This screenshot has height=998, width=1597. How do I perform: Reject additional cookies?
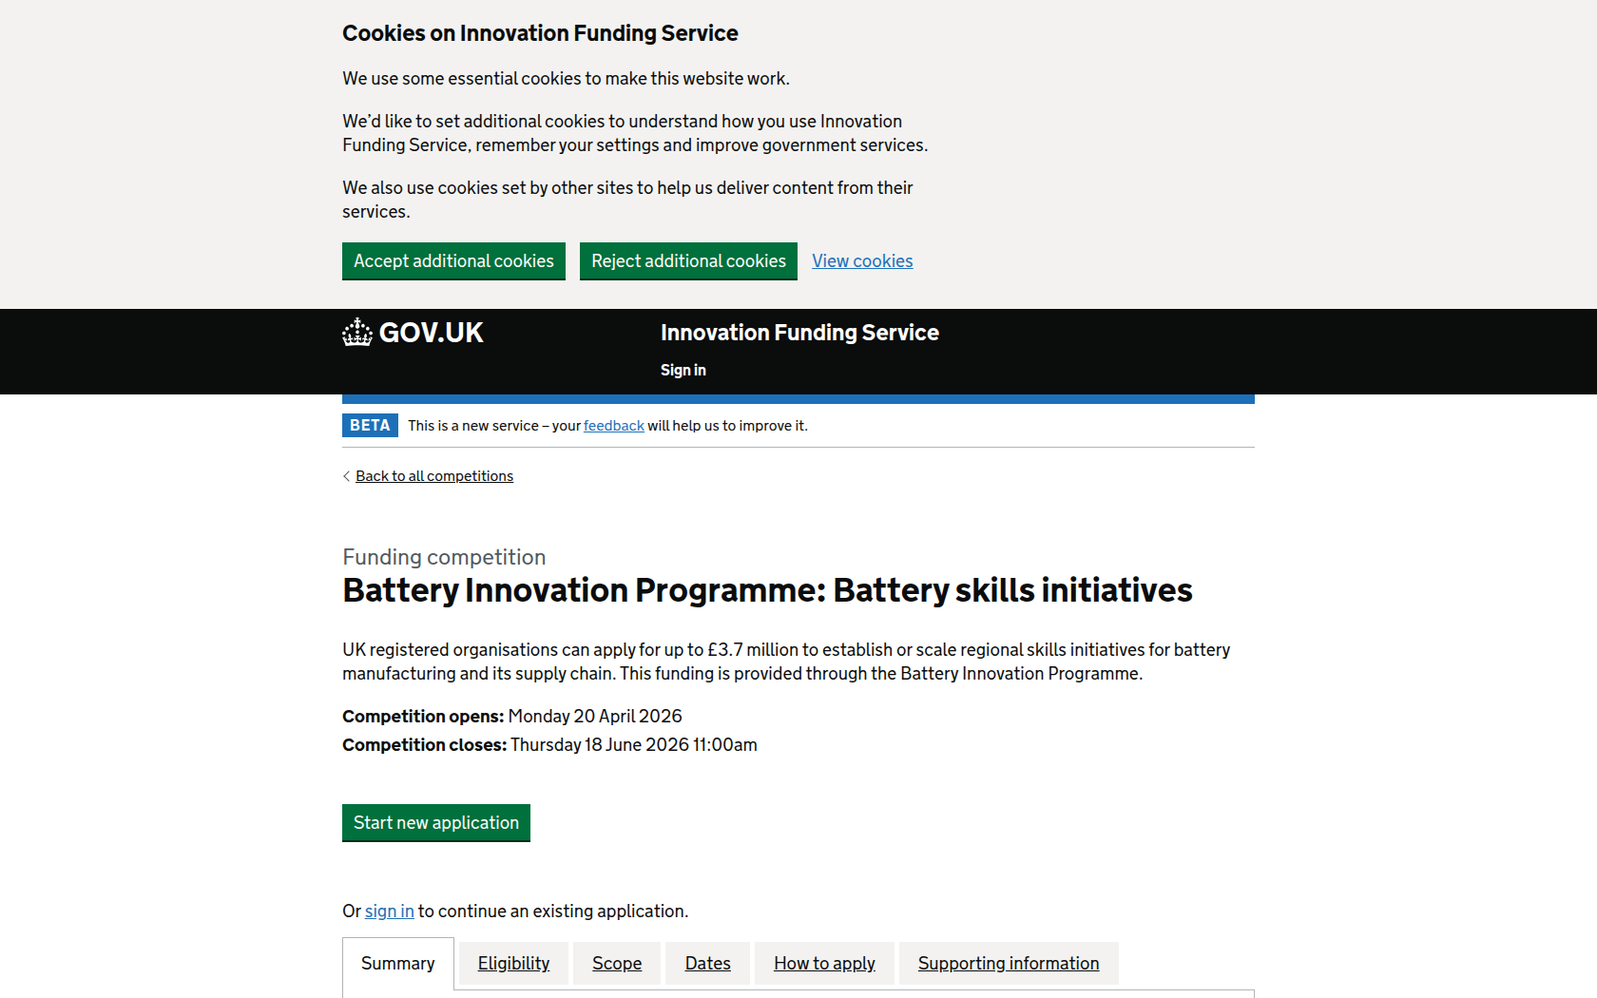point(688,261)
